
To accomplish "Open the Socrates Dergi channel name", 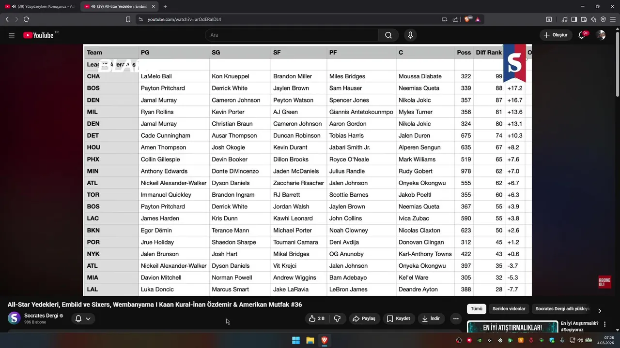I will click(41, 316).
